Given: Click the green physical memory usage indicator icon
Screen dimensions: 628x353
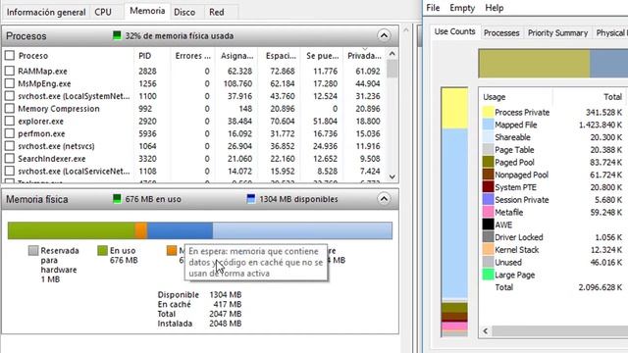Looking at the screenshot, I should click(x=117, y=35).
